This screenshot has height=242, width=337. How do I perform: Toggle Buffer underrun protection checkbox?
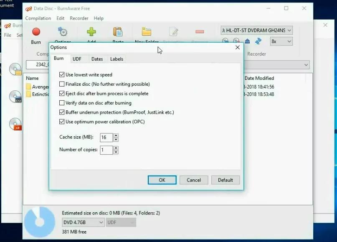click(x=62, y=112)
